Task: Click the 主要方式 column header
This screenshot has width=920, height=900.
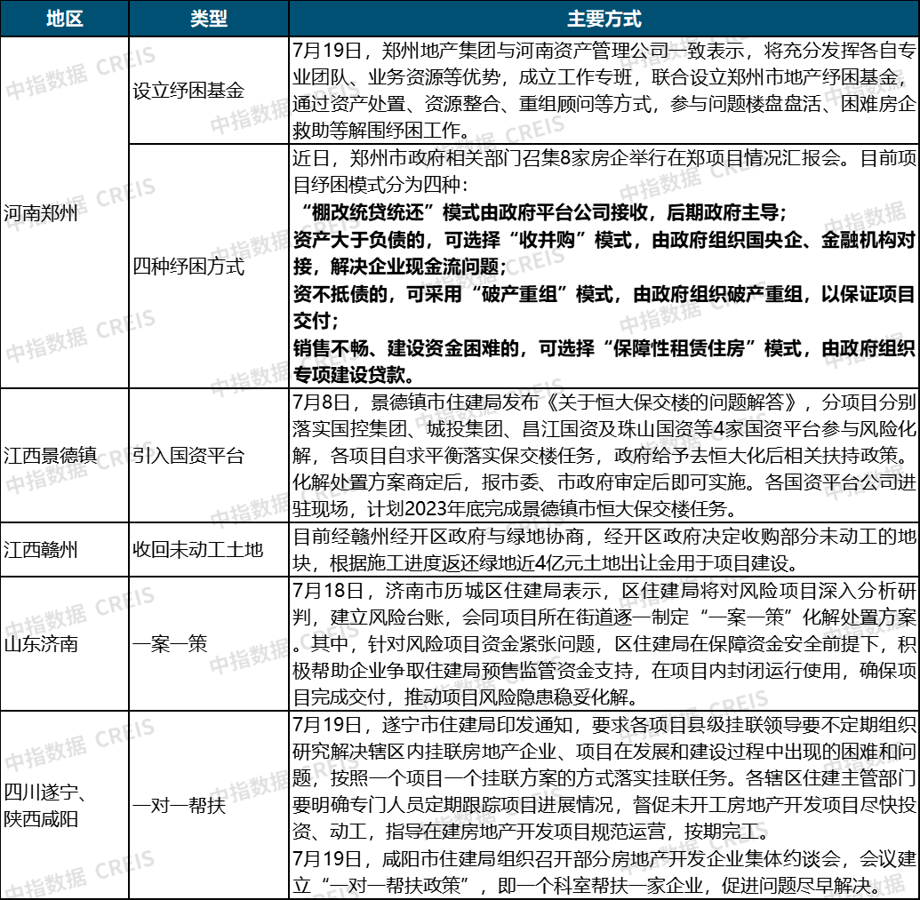Action: (604, 18)
